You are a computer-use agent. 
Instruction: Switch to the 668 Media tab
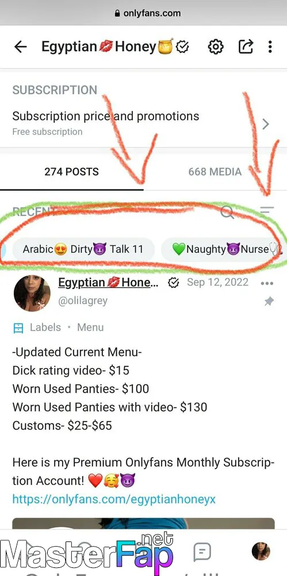coord(215,172)
